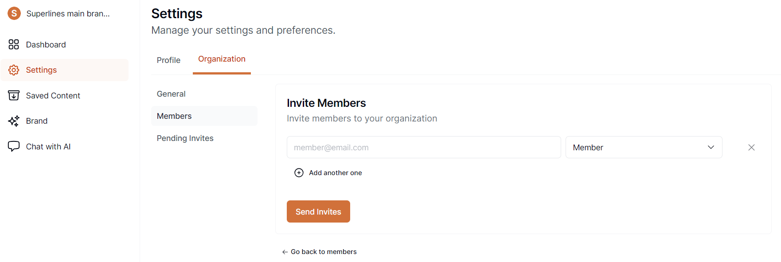This screenshot has width=781, height=262.
Task: Switch to the Profile tab
Action: coord(168,60)
